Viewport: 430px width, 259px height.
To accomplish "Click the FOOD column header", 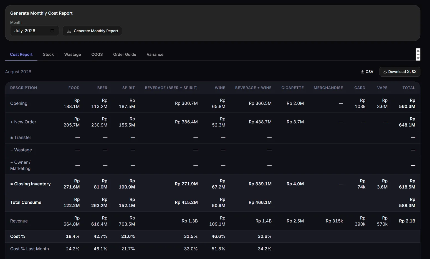I will click(74, 88).
